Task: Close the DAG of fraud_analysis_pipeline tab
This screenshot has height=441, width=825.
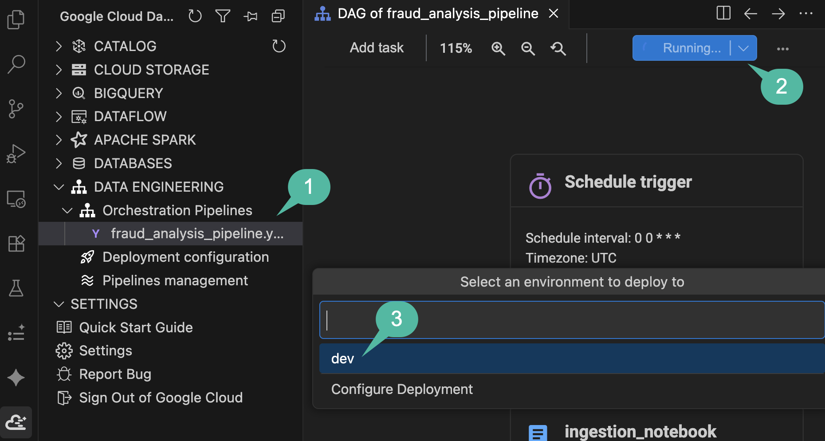Action: [554, 14]
